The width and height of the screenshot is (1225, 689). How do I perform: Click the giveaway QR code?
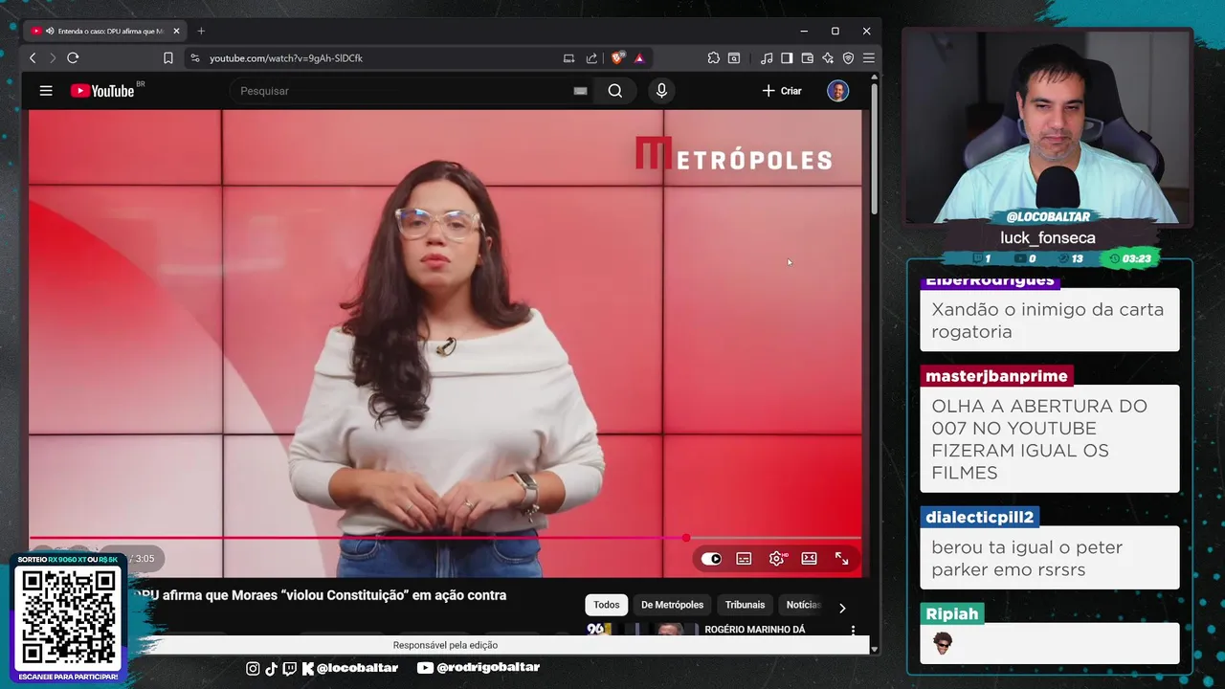[x=69, y=618]
